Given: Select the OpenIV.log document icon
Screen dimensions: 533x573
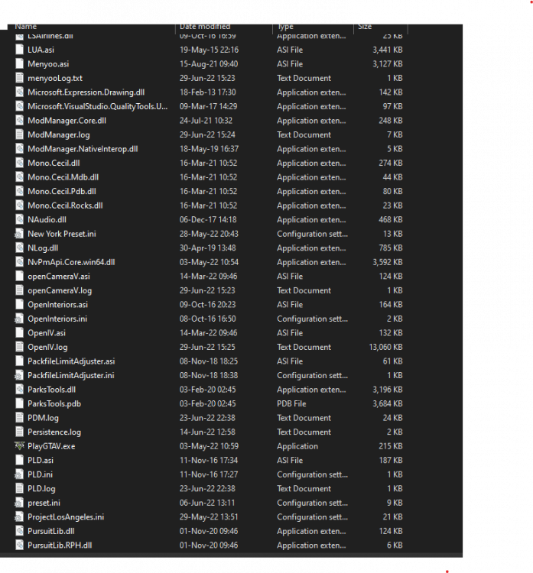Looking at the screenshot, I should point(19,347).
